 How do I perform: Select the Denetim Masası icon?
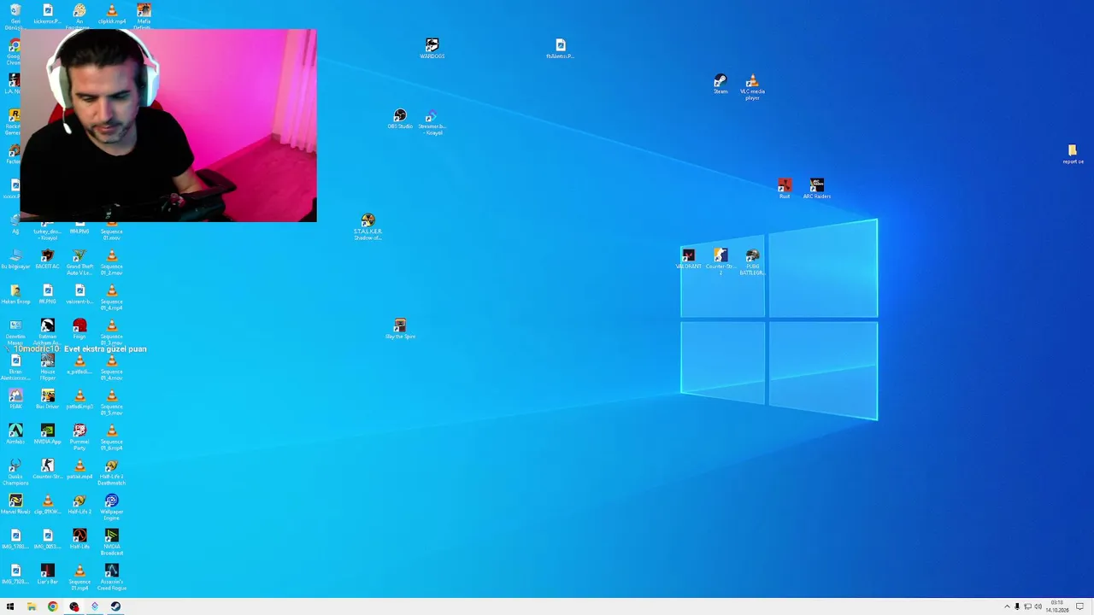pyautogui.click(x=15, y=331)
